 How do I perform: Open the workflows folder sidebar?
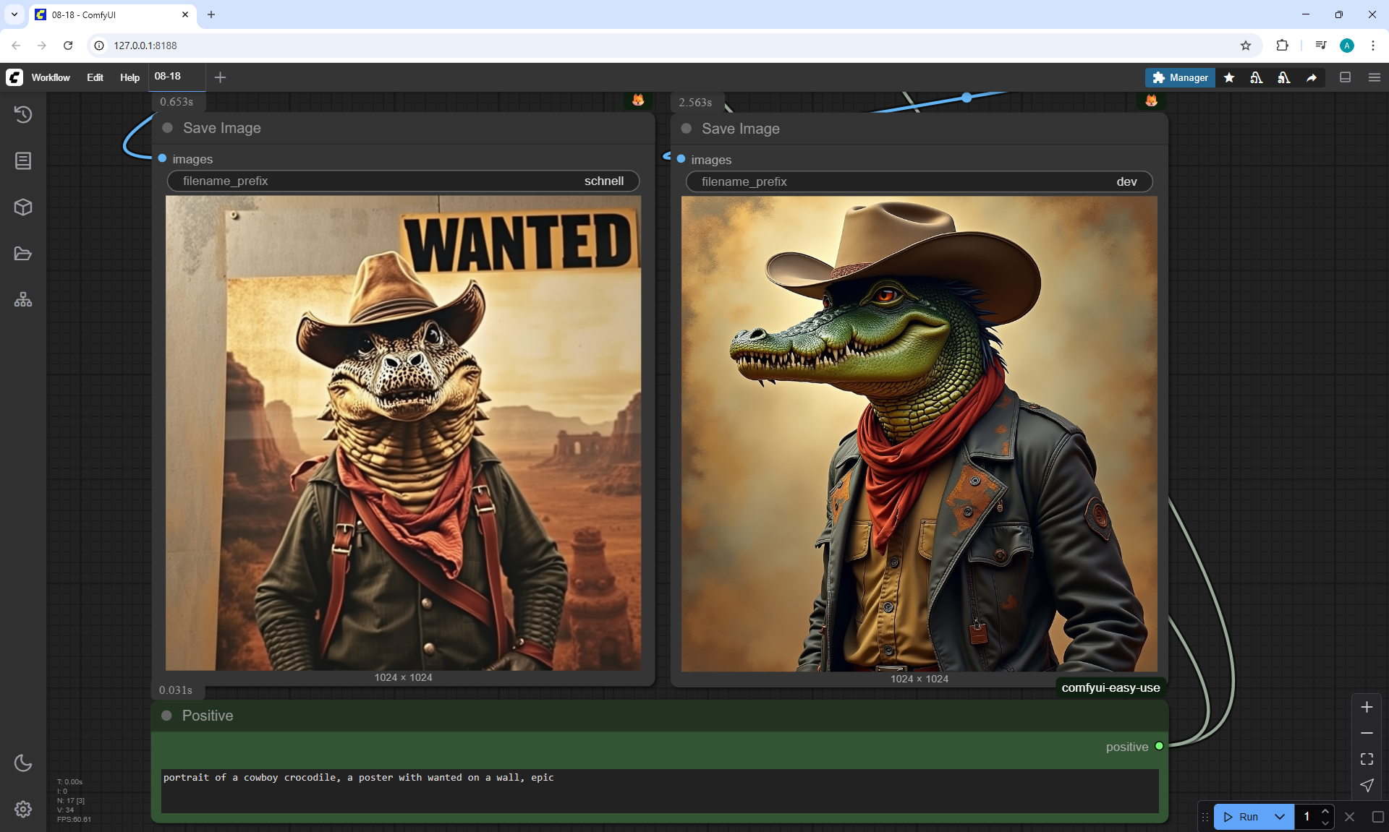point(23,254)
